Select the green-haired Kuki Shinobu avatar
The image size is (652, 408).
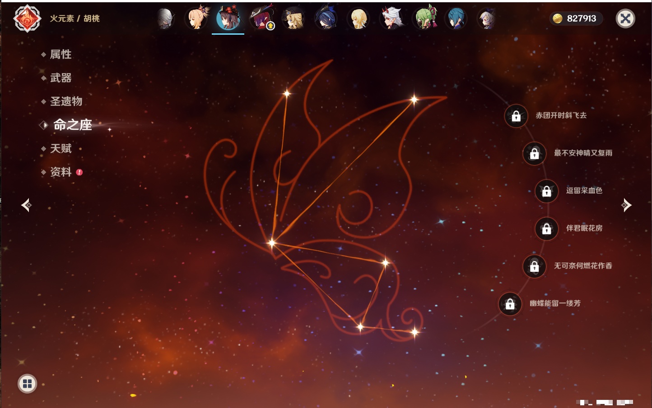[x=424, y=18]
